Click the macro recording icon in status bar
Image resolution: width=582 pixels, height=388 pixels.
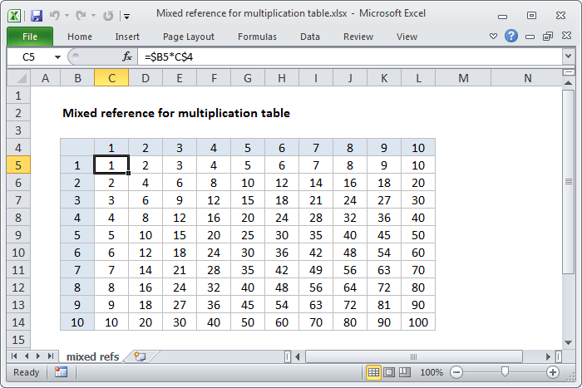click(61, 371)
